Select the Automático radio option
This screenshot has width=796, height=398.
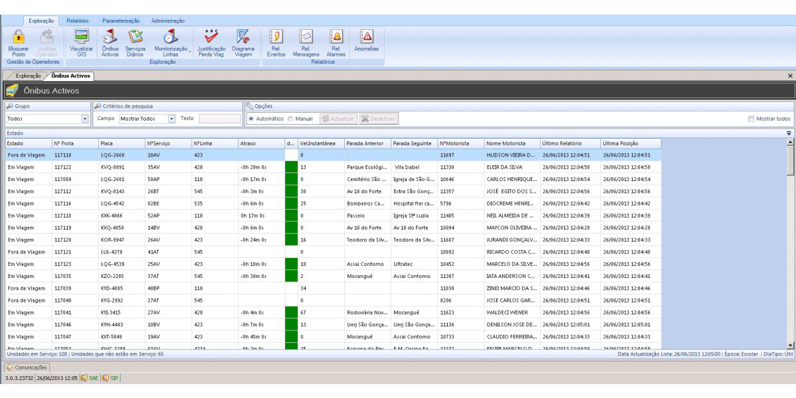coord(251,119)
